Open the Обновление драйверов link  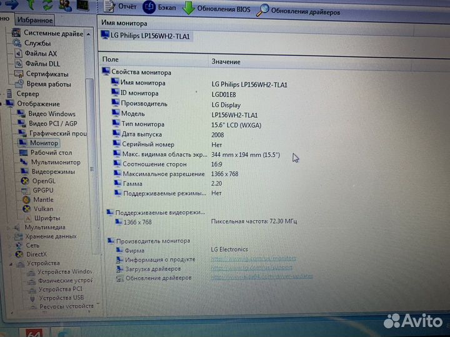[x=262, y=276]
